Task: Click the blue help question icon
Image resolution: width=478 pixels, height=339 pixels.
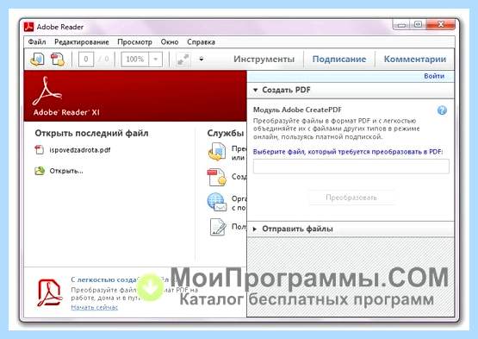Action: click(442, 110)
